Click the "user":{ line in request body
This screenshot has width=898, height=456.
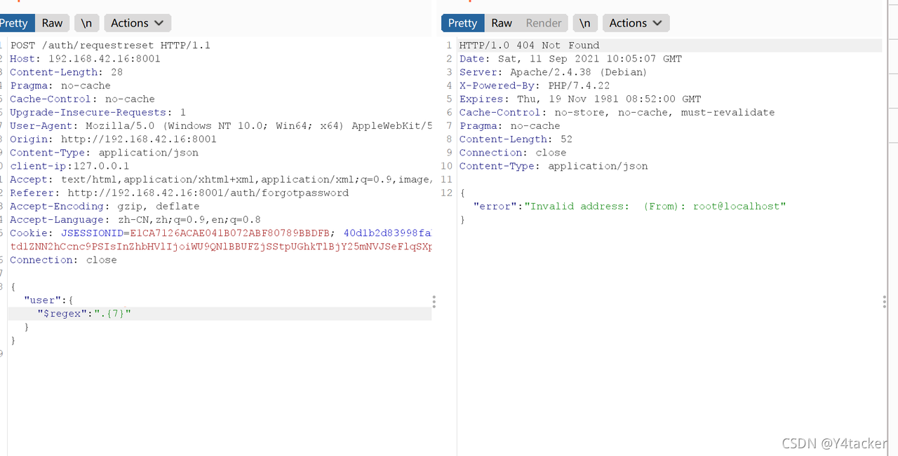pyautogui.click(x=48, y=300)
